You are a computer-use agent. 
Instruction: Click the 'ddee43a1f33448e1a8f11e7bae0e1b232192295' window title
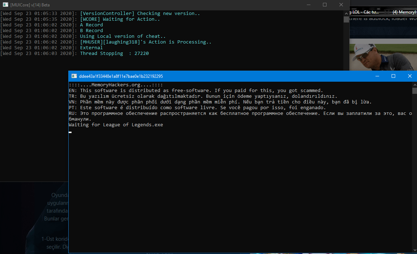tap(121, 76)
